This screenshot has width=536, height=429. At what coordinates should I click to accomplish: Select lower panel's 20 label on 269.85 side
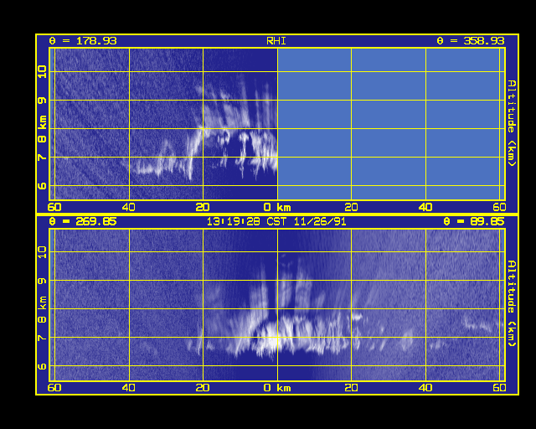coord(203,388)
